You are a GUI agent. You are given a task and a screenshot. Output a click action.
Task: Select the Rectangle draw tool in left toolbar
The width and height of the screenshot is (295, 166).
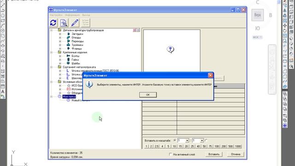[3, 20]
